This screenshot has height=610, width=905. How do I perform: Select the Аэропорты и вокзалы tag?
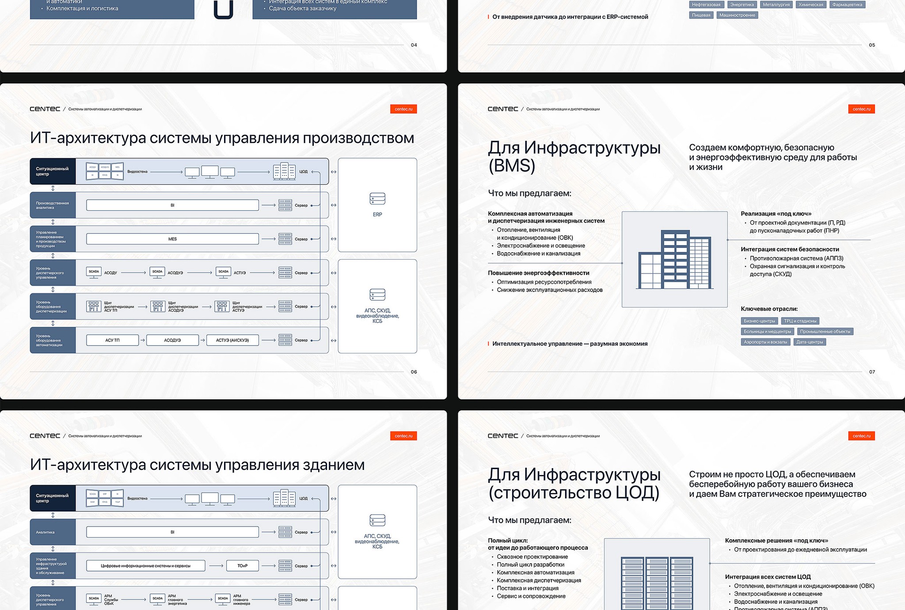(x=765, y=342)
